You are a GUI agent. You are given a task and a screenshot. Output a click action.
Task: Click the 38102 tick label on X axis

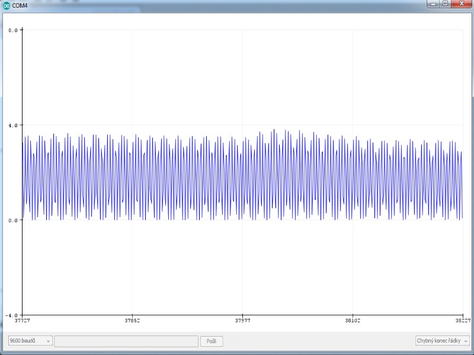(353, 321)
